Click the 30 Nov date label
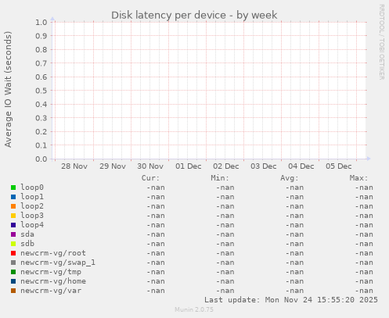The height and width of the screenshot is (318, 389). coord(150,166)
